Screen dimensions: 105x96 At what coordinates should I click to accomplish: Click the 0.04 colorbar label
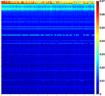(x=102, y=41)
